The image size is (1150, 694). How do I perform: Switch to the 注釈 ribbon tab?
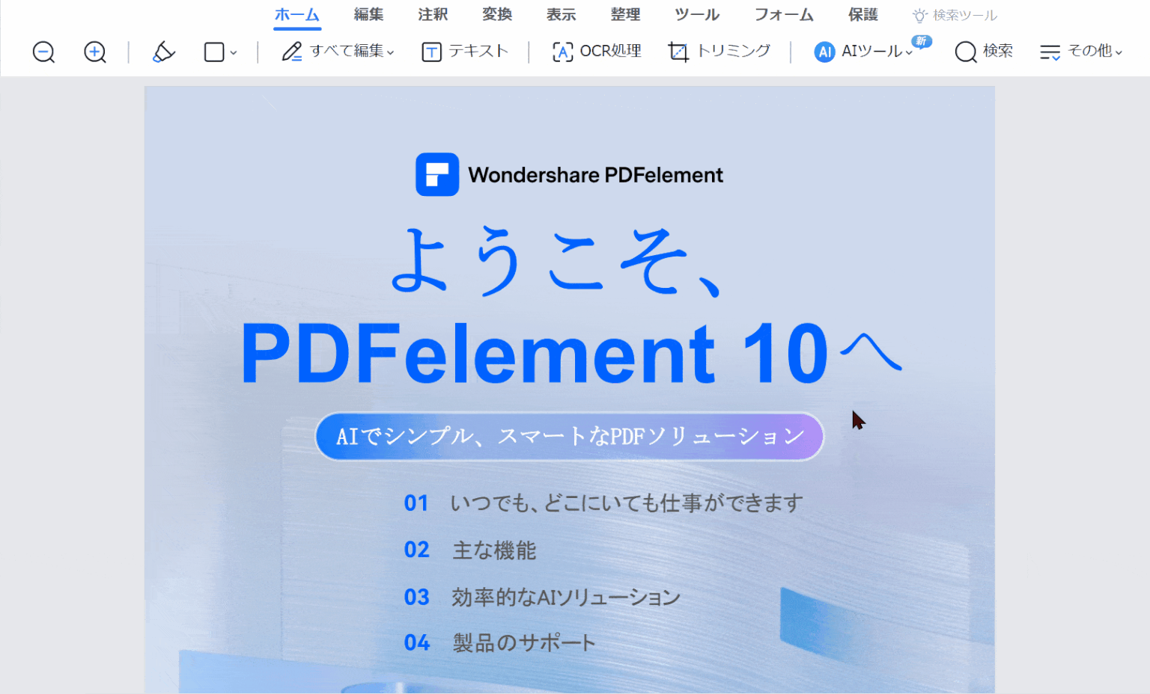coord(433,14)
